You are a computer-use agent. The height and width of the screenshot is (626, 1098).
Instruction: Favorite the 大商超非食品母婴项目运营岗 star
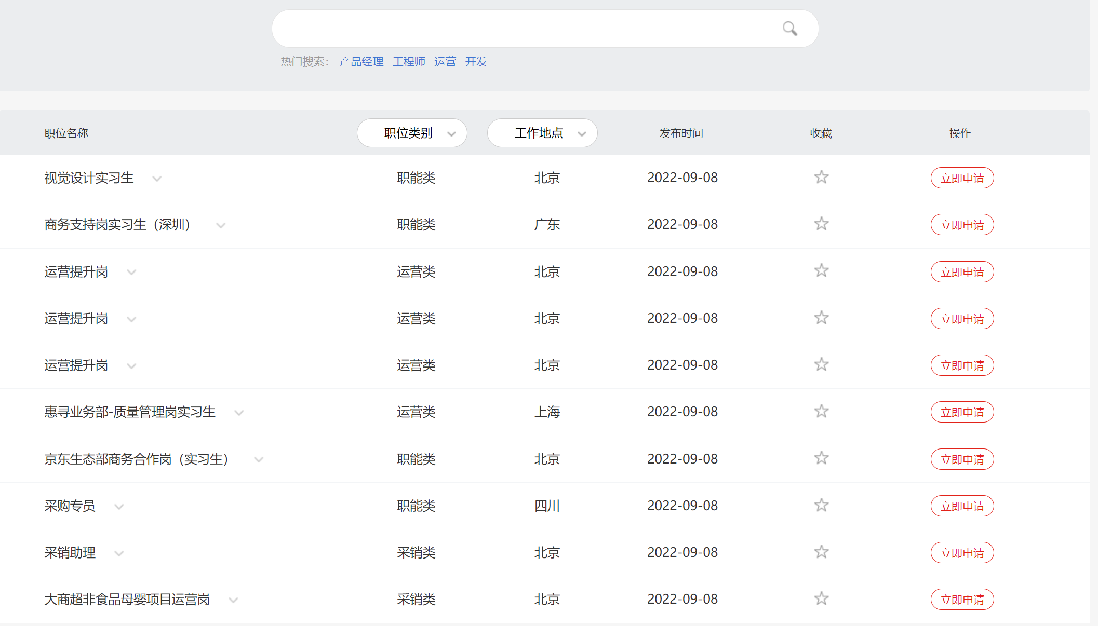point(821,598)
